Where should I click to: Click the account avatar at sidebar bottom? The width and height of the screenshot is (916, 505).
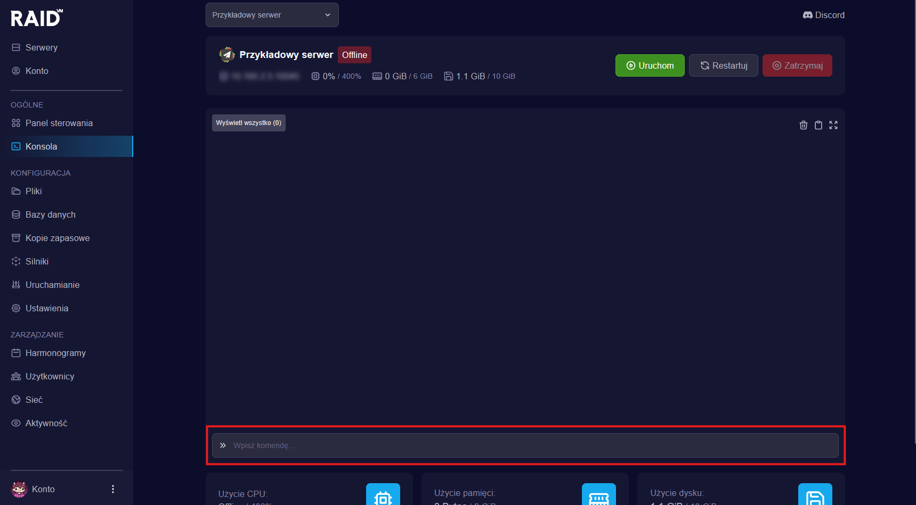19,489
